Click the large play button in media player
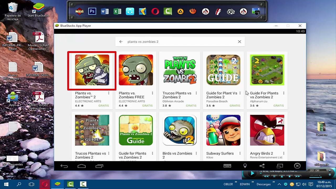This screenshot has height=189, width=336. 252,173
